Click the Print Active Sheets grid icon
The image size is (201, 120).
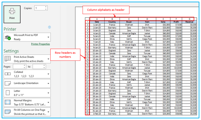tap(8, 59)
